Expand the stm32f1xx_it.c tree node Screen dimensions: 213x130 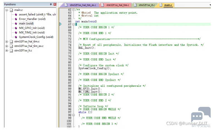6,50
